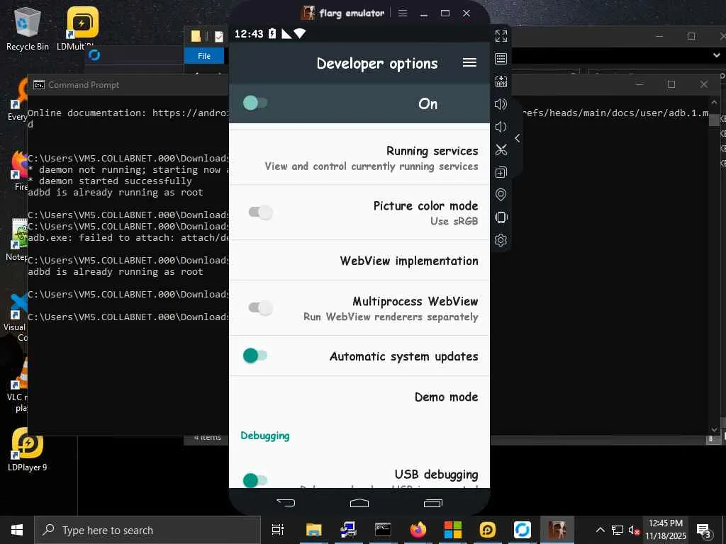Tap the Android home navigation button

(x=359, y=503)
